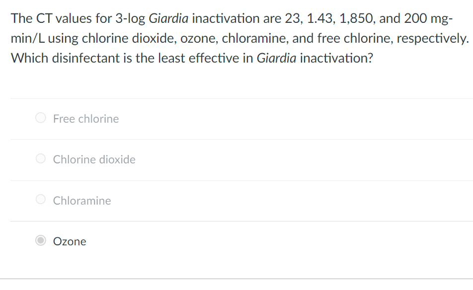
Task: Click the Chlorine dioxide option label
Action: (x=94, y=159)
